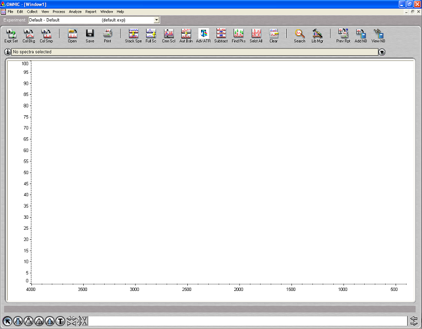Click horizontal expand arrows in view finder

(72, 319)
